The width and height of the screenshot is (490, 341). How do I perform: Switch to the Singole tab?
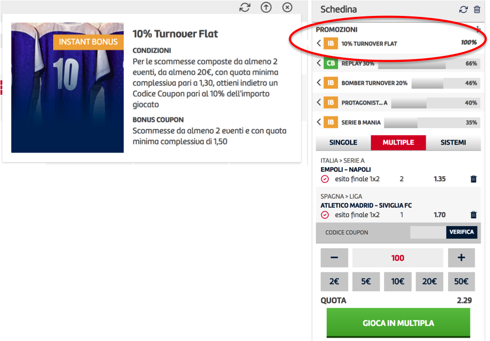(343, 142)
